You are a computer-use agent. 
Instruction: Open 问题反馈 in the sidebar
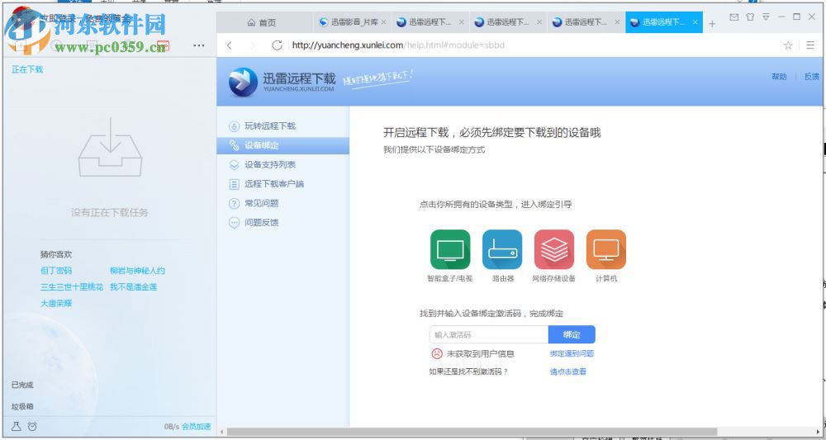point(261,223)
